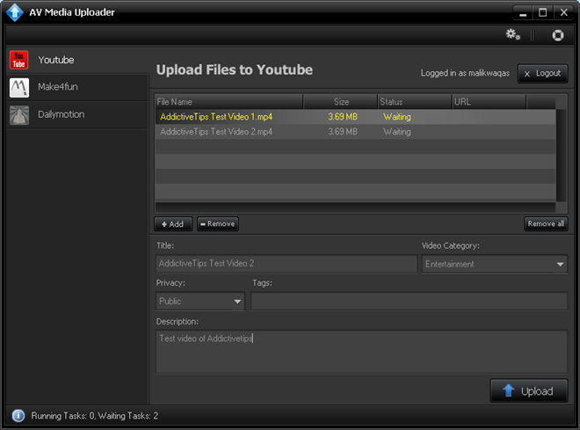The image size is (580, 430).
Task: Click the Remove all button
Action: click(x=546, y=224)
